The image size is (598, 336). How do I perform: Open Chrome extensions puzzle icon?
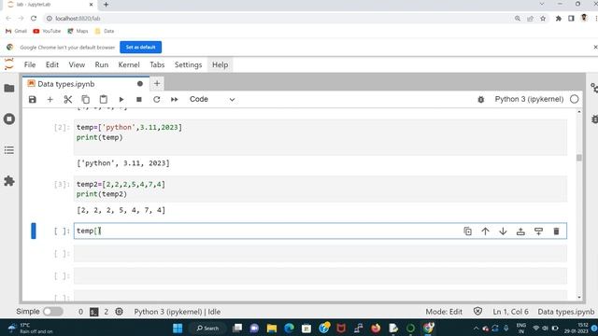[x=559, y=19]
